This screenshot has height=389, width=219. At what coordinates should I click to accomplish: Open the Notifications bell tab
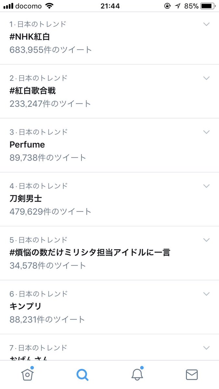(x=137, y=374)
